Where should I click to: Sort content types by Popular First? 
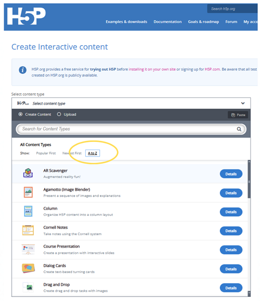(46, 153)
